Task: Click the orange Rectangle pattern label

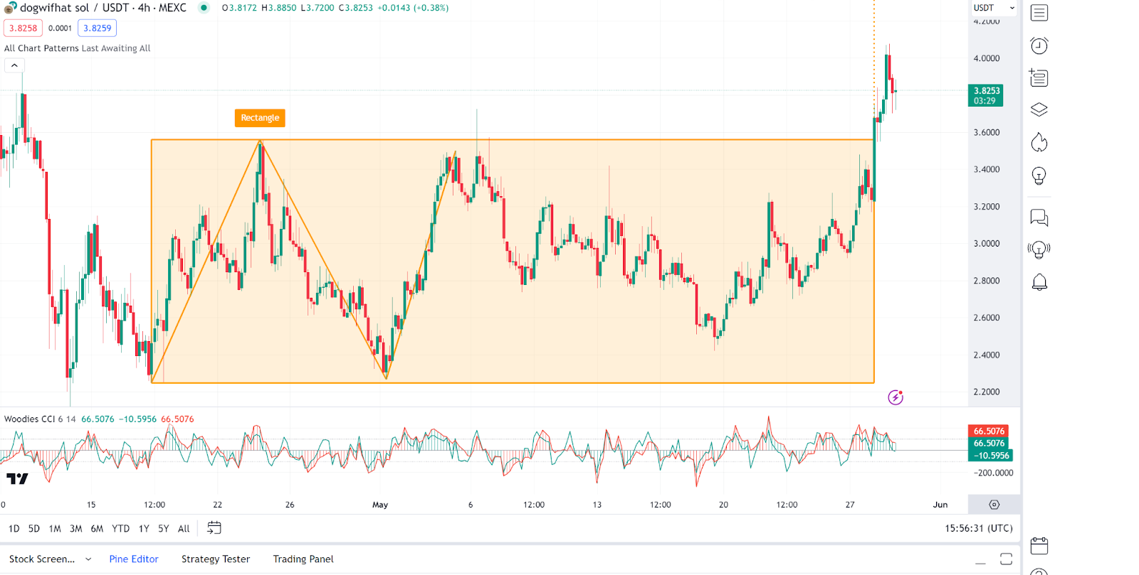Action: [260, 118]
